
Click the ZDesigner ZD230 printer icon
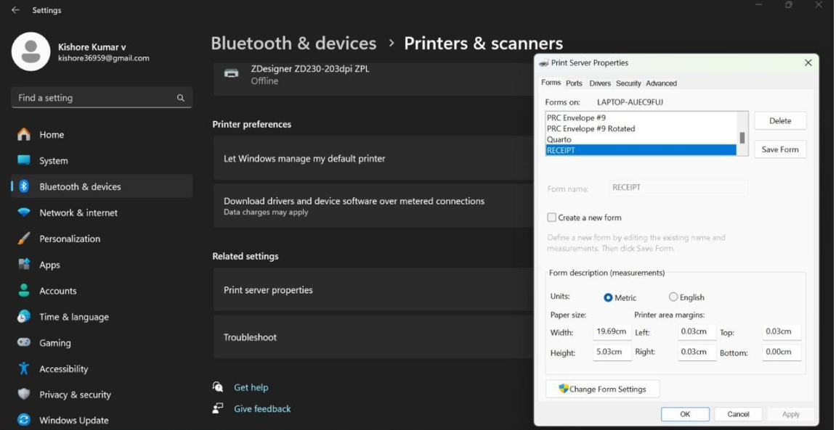point(232,73)
